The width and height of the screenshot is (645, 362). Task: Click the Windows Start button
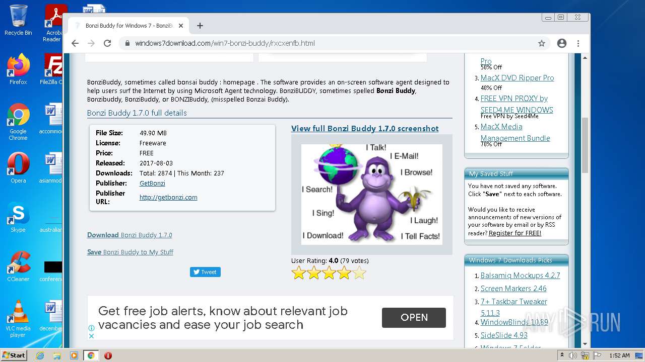coord(14,355)
